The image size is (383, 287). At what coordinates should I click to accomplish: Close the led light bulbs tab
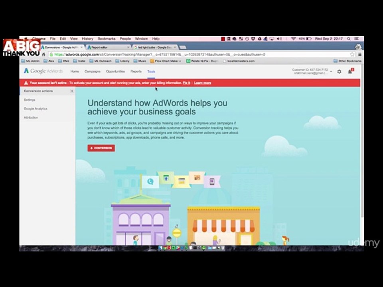click(175, 47)
